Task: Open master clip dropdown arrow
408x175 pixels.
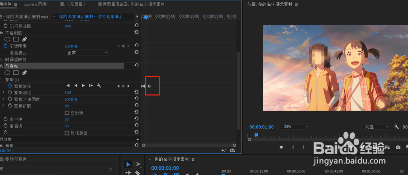Action: pos(54,17)
